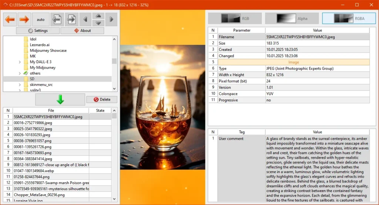This screenshot has height=205, width=379.
Task: Click the Progressive value no
Action: tap(269, 100)
